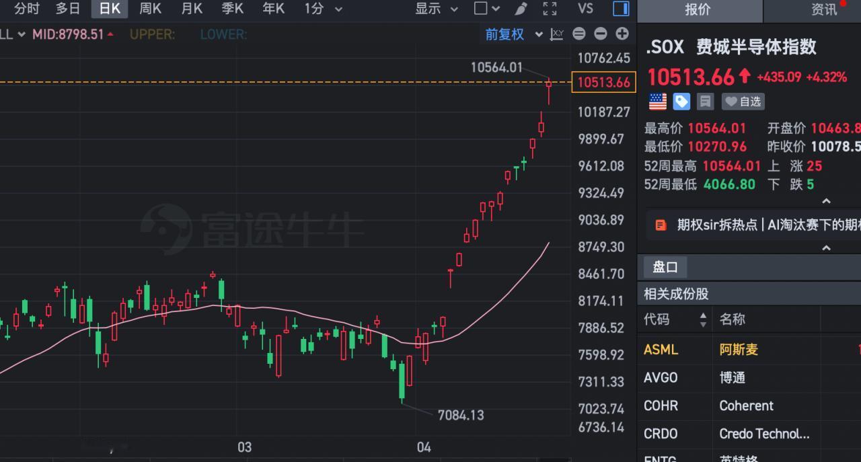This screenshot has width=861, height=462.
Task: Open the 资讯 news tab
Action: coord(824,9)
